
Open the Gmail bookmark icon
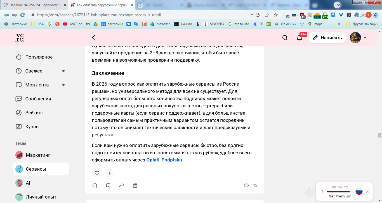click(88, 24)
